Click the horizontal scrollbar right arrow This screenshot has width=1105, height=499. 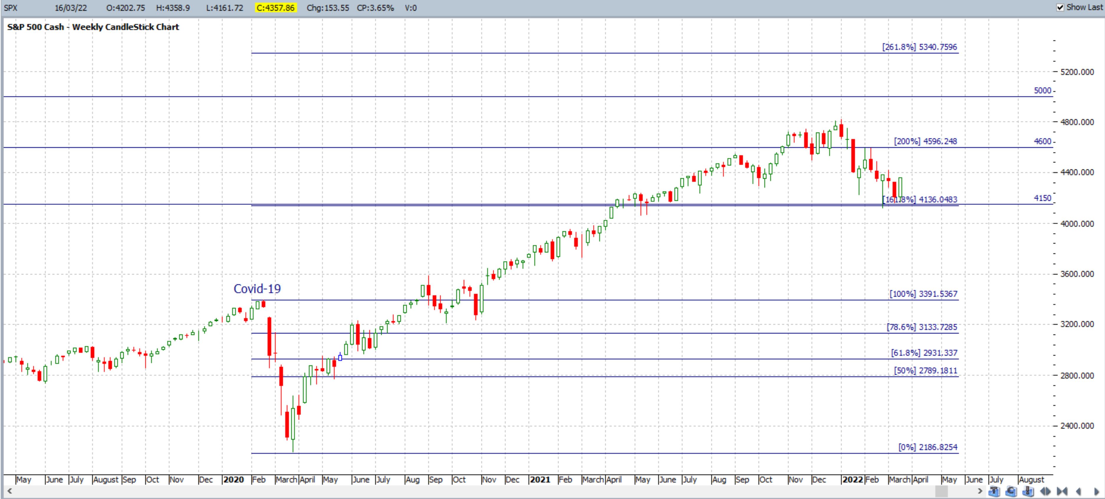coord(980,491)
